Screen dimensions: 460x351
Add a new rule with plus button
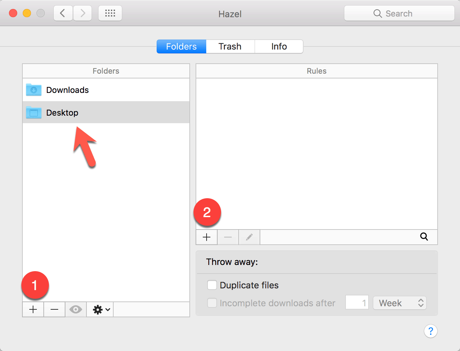[x=207, y=237]
